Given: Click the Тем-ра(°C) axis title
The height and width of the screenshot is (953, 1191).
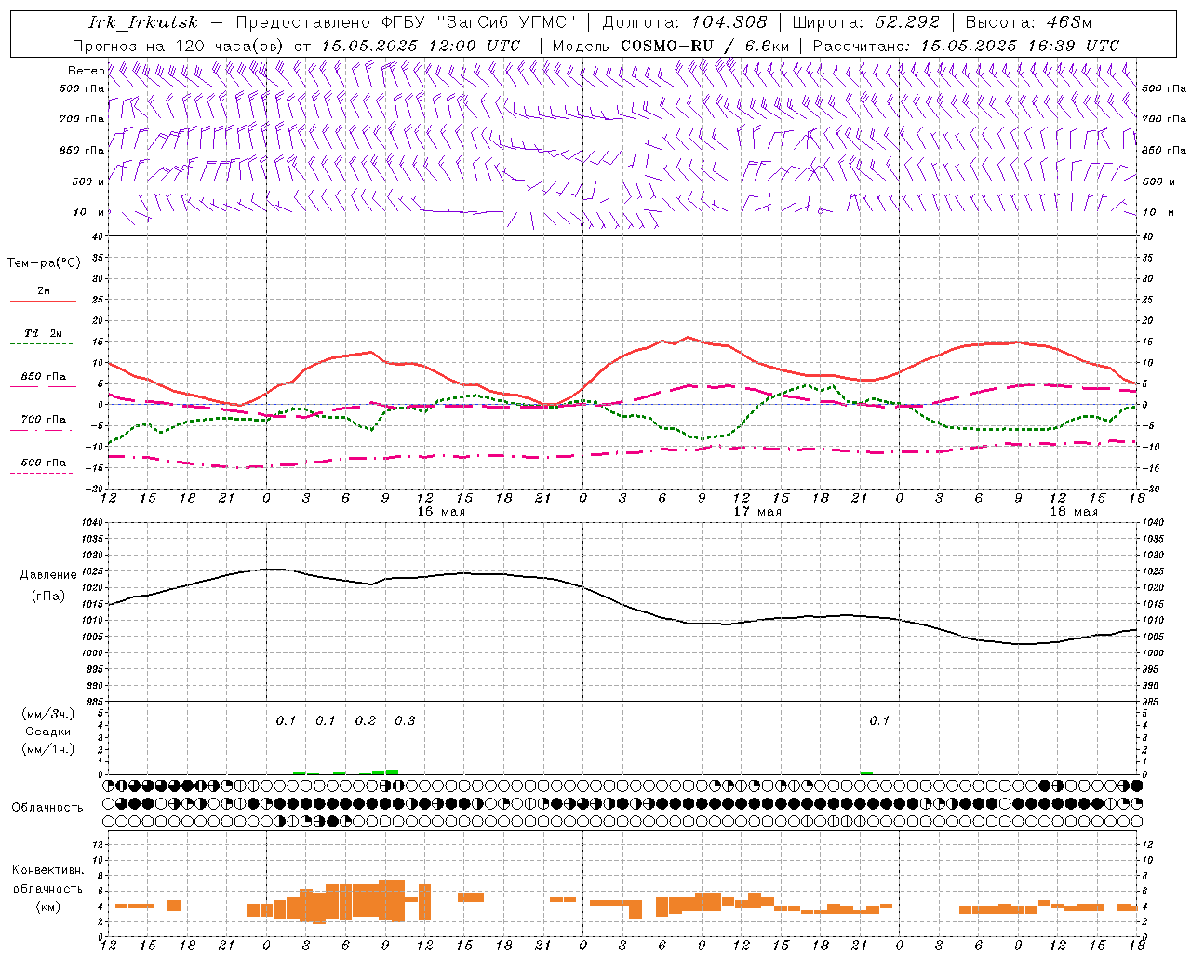Looking at the screenshot, I should [x=44, y=263].
